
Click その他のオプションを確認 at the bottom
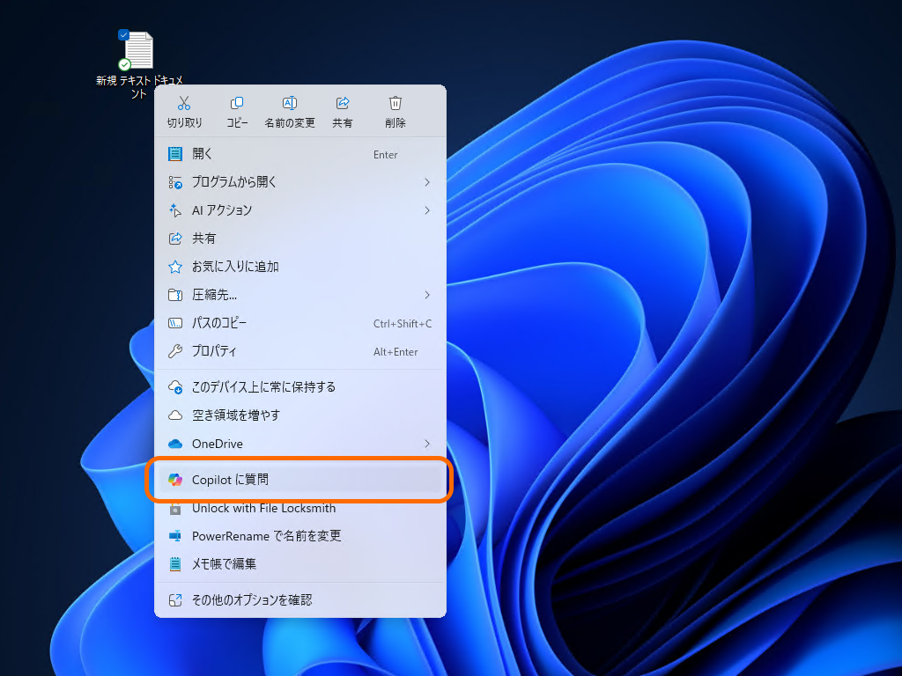click(255, 599)
